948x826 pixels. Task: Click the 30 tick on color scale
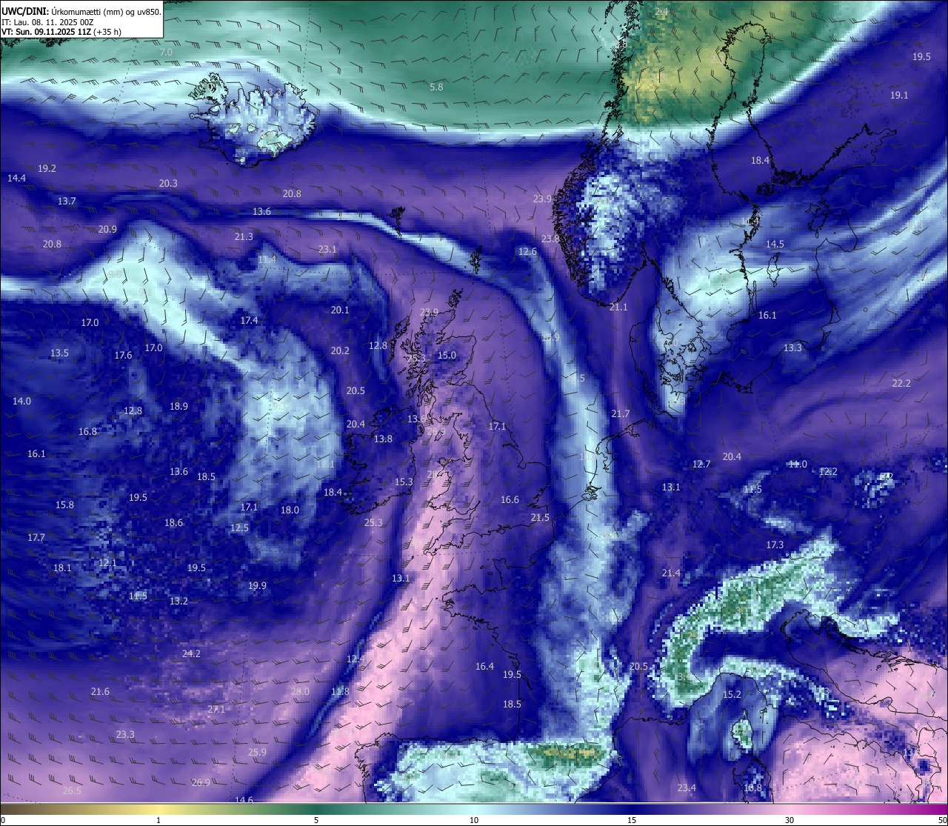(x=790, y=819)
